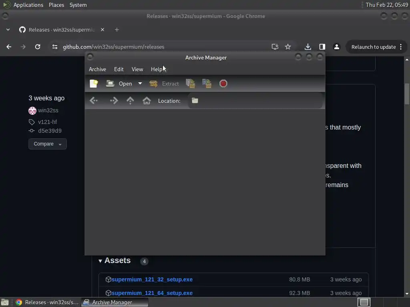The image size is (410, 307).
Task: Click the Location path field
Action: pyautogui.click(x=255, y=100)
